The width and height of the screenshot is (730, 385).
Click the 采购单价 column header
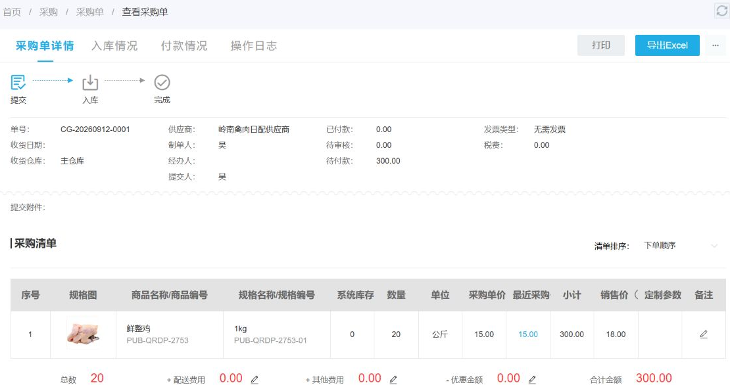pos(487,295)
